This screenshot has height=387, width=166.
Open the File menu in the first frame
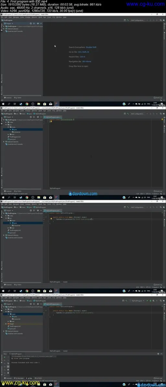pos(2,17)
